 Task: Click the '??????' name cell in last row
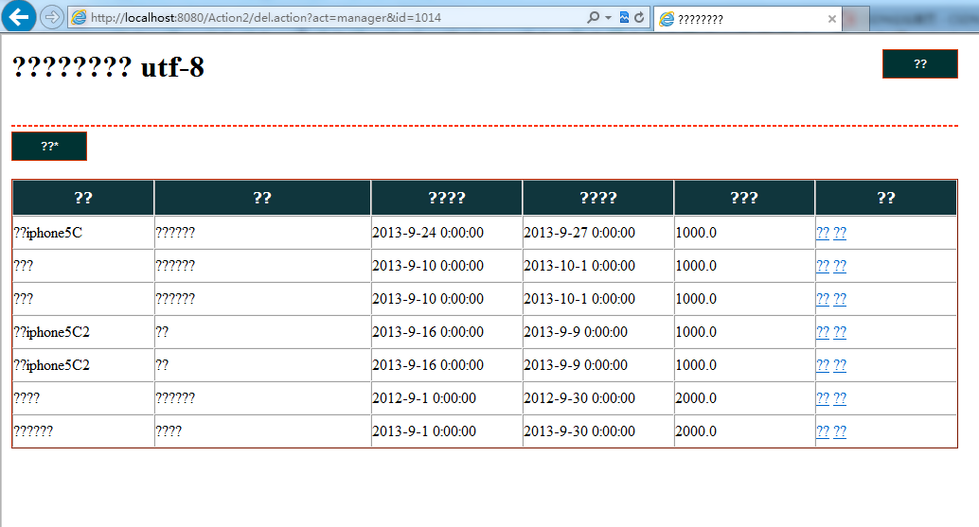click(x=83, y=430)
